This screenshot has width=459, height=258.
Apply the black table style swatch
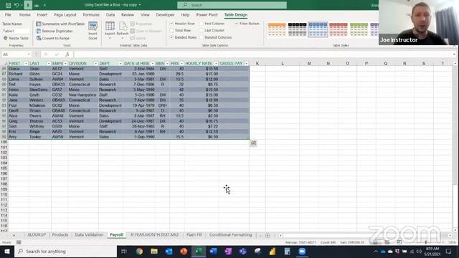(297, 29)
